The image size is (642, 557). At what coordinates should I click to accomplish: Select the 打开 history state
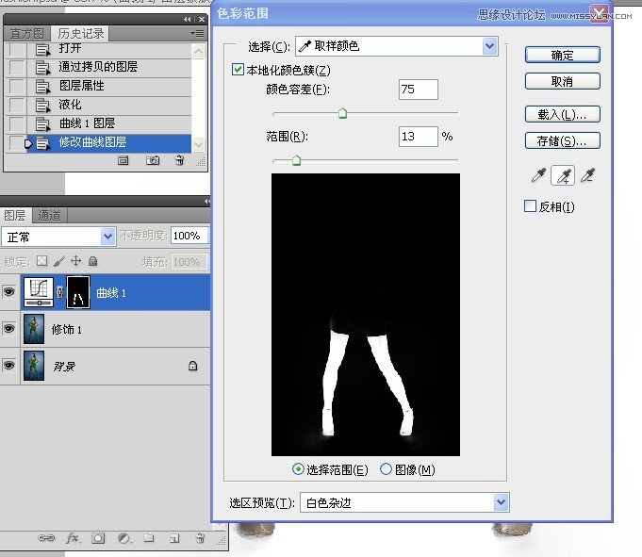tap(109, 49)
